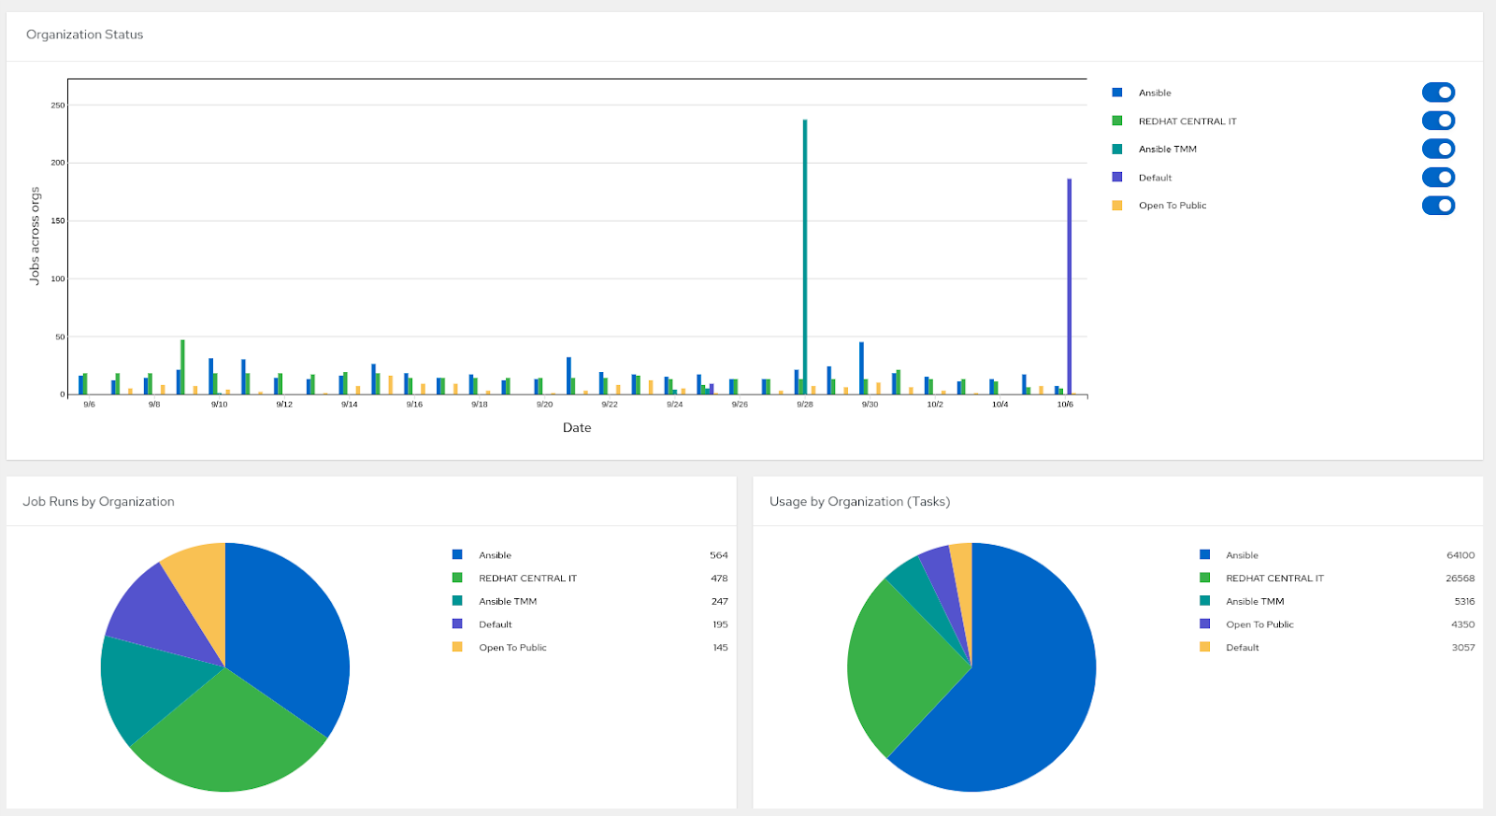
Task: Turn off the Ansible TMM series switch
Action: [x=1438, y=149]
